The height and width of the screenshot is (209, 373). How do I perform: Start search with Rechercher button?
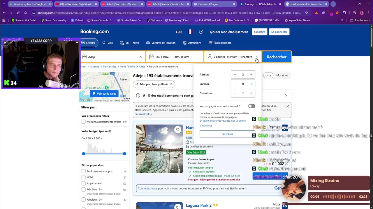tap(277, 57)
